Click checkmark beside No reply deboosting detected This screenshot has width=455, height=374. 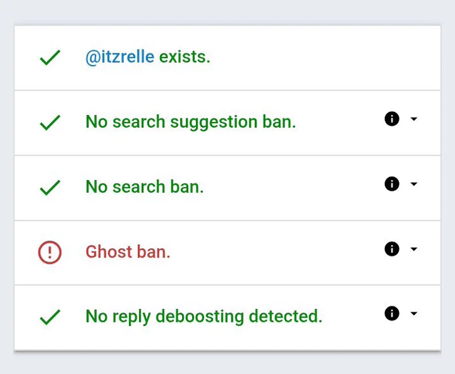pos(50,317)
